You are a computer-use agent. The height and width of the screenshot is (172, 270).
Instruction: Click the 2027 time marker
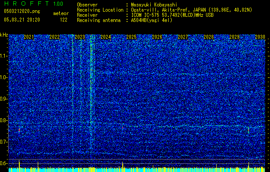183,37
